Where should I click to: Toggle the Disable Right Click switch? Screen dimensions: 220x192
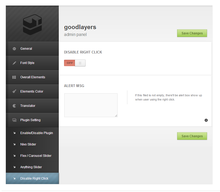75,63
